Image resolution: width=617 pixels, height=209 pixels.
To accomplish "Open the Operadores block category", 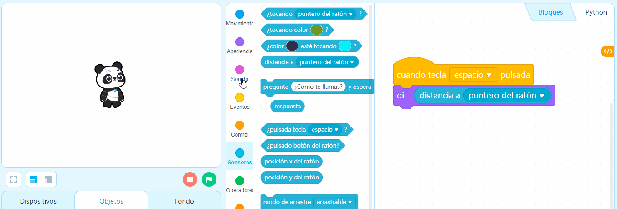I will pos(239,185).
